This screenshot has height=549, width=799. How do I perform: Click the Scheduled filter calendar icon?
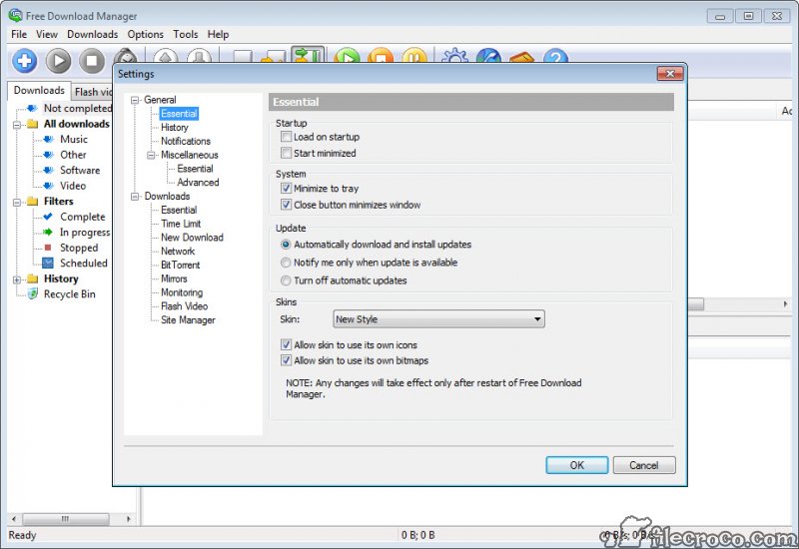click(47, 263)
